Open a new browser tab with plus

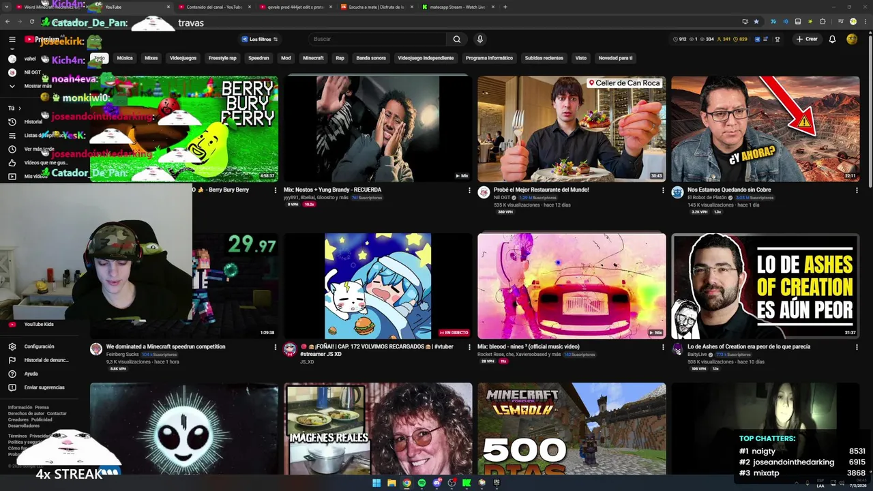click(x=505, y=7)
